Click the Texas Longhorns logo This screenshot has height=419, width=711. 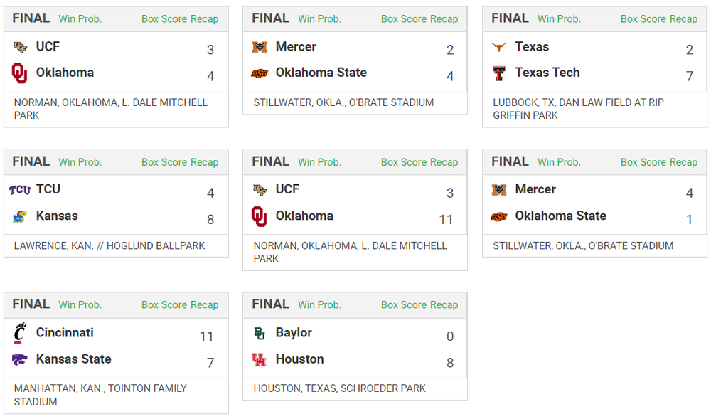click(498, 47)
